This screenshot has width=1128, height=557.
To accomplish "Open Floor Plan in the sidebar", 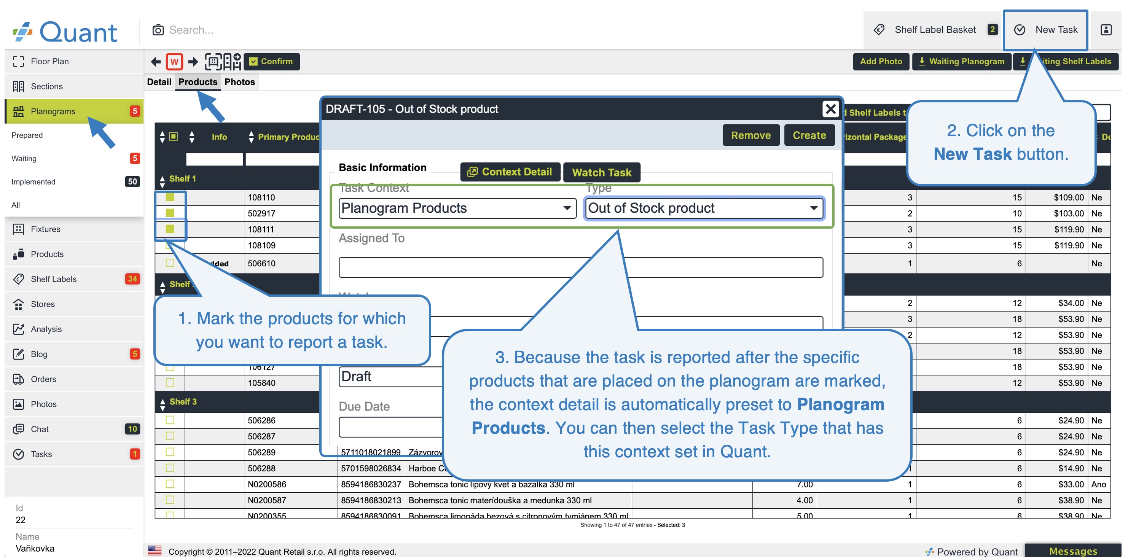I will pos(73,61).
